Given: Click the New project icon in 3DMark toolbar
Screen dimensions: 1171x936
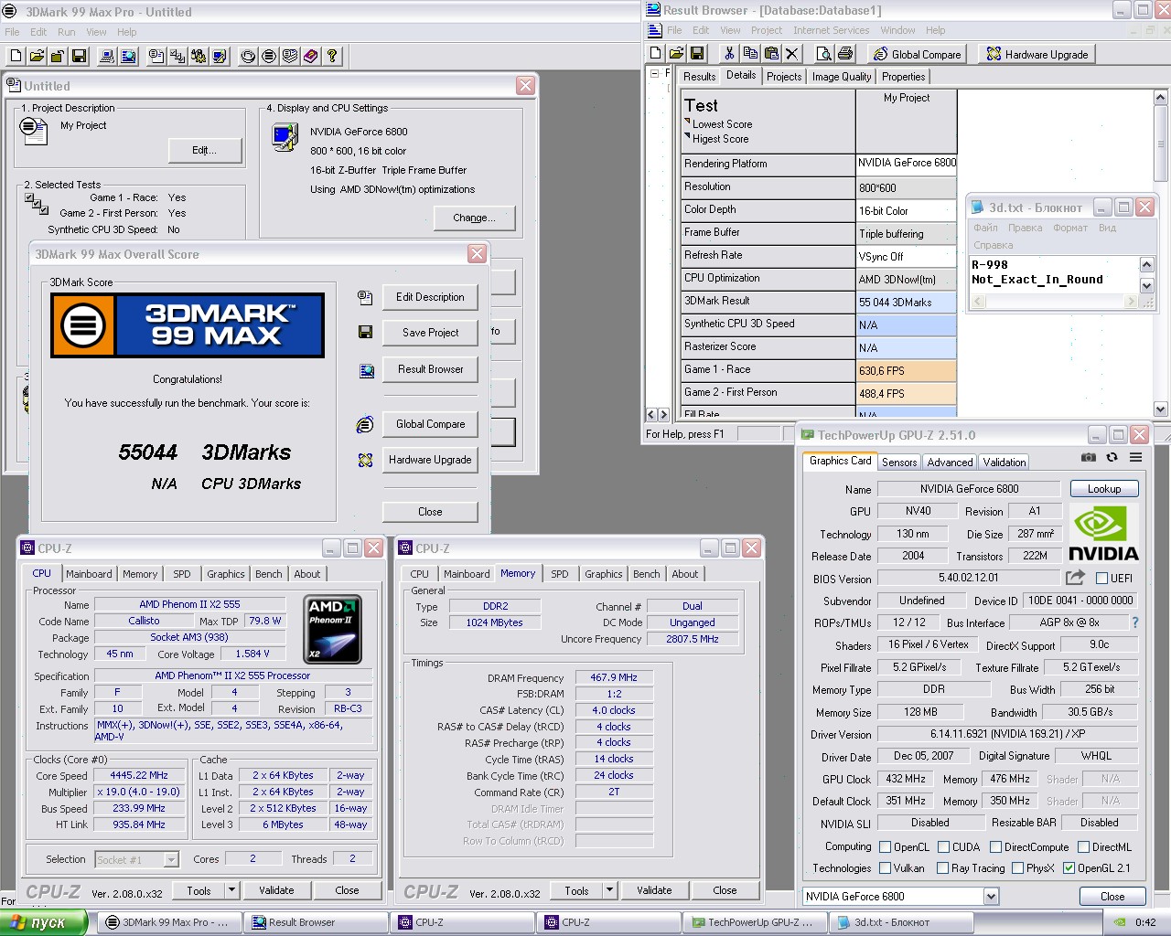Looking at the screenshot, I should click(x=16, y=57).
